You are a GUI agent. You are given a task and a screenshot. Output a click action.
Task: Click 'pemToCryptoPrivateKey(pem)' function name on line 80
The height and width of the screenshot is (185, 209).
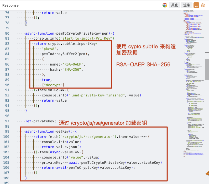pyautogui.click(x=83, y=33)
